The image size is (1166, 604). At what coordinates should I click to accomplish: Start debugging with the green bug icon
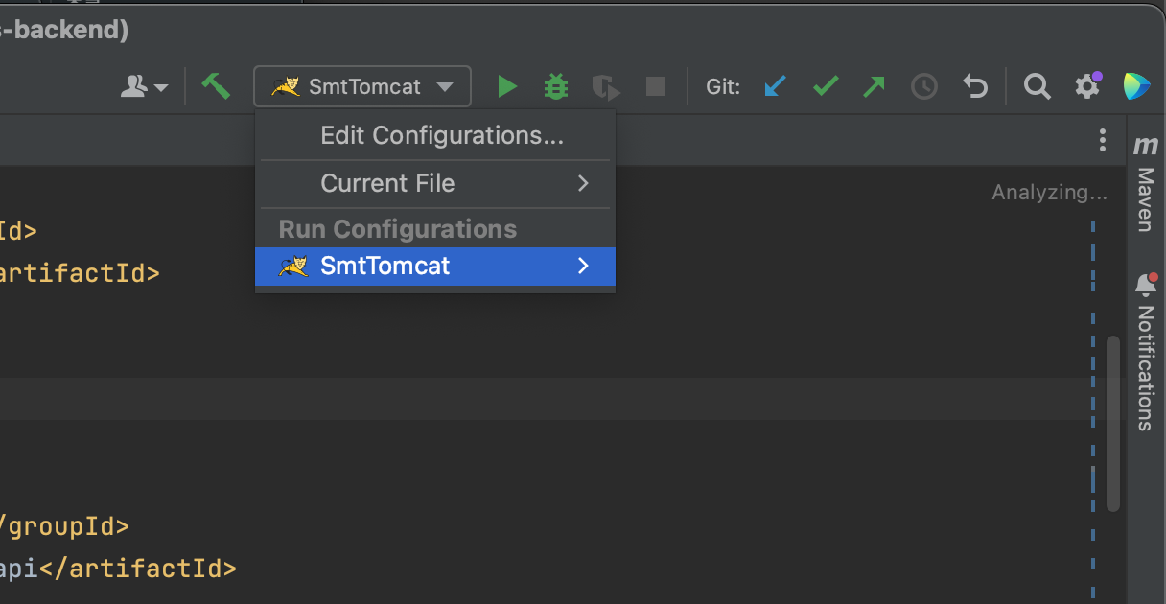[x=555, y=87]
